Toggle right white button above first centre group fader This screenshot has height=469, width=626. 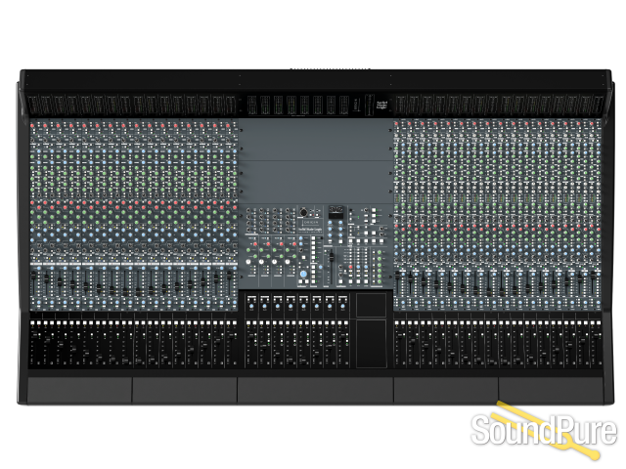pos(254,322)
